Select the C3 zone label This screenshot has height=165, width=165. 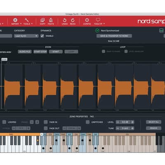50,134
